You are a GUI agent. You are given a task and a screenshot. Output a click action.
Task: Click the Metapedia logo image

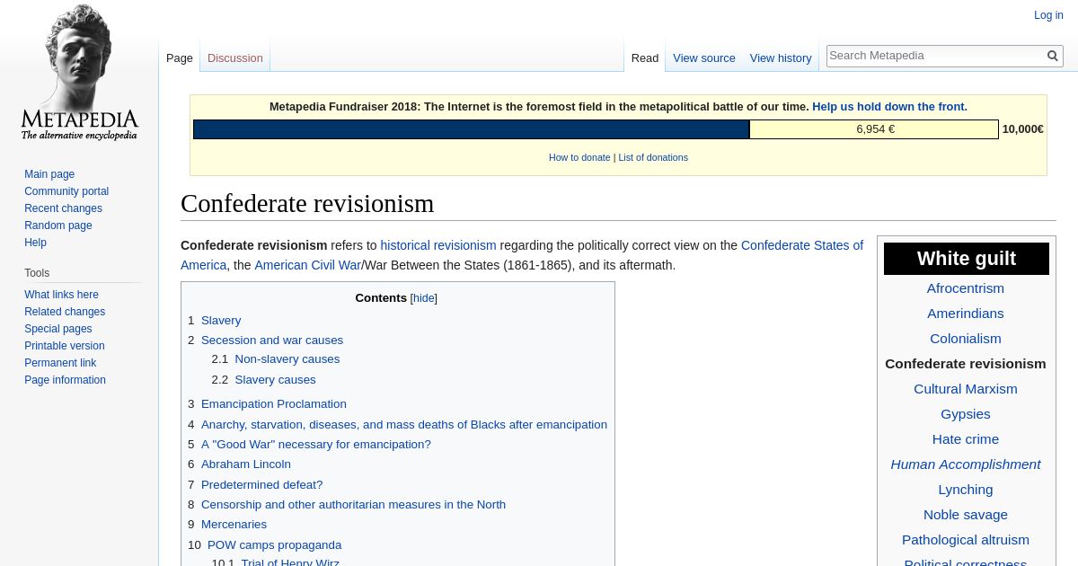[79, 72]
